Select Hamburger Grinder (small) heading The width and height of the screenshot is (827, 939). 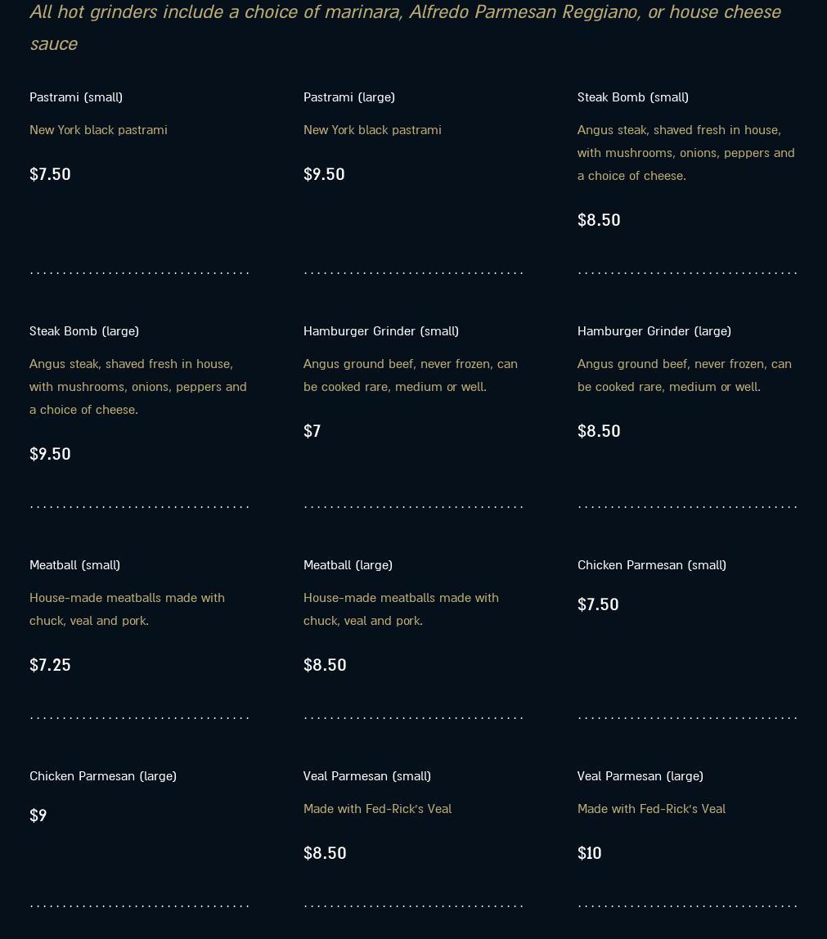point(381,331)
